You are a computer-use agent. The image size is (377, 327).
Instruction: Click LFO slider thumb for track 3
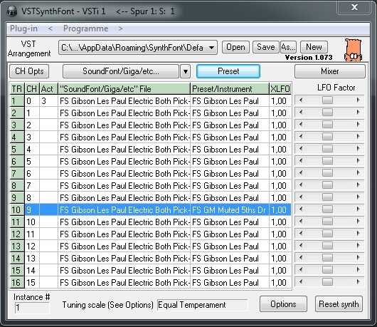click(327, 125)
